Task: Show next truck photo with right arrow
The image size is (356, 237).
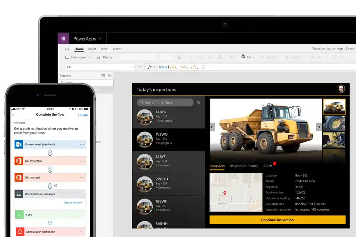Action: (319, 127)
